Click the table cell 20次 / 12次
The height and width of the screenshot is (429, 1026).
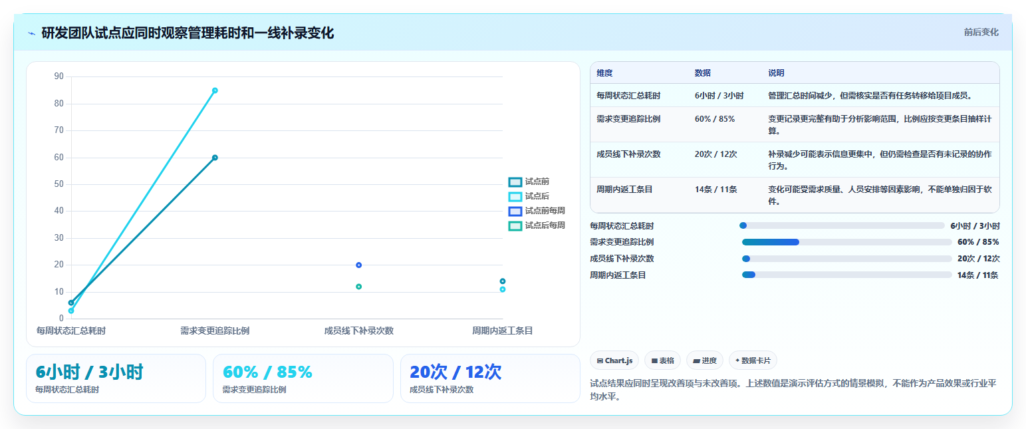[716, 154]
